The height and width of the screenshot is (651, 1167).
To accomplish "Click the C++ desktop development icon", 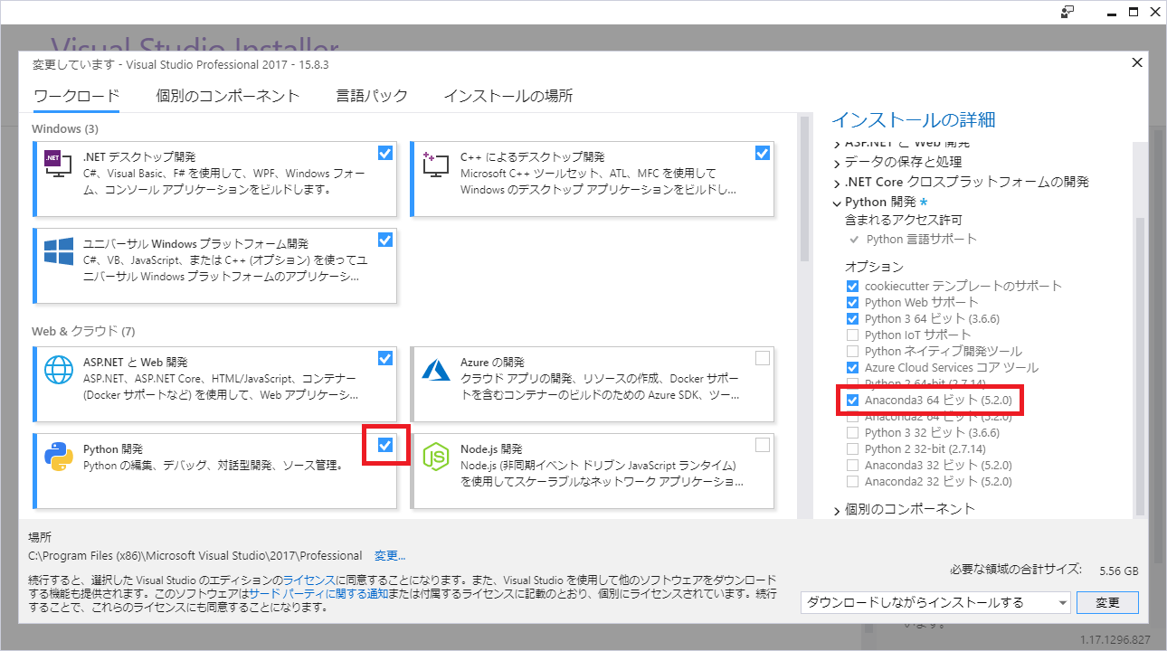I will pos(436,163).
